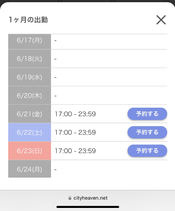Screen dimensions: 175x211
Task: Click the 17:00 - 23:59 time on 6/21
Action: point(75,114)
